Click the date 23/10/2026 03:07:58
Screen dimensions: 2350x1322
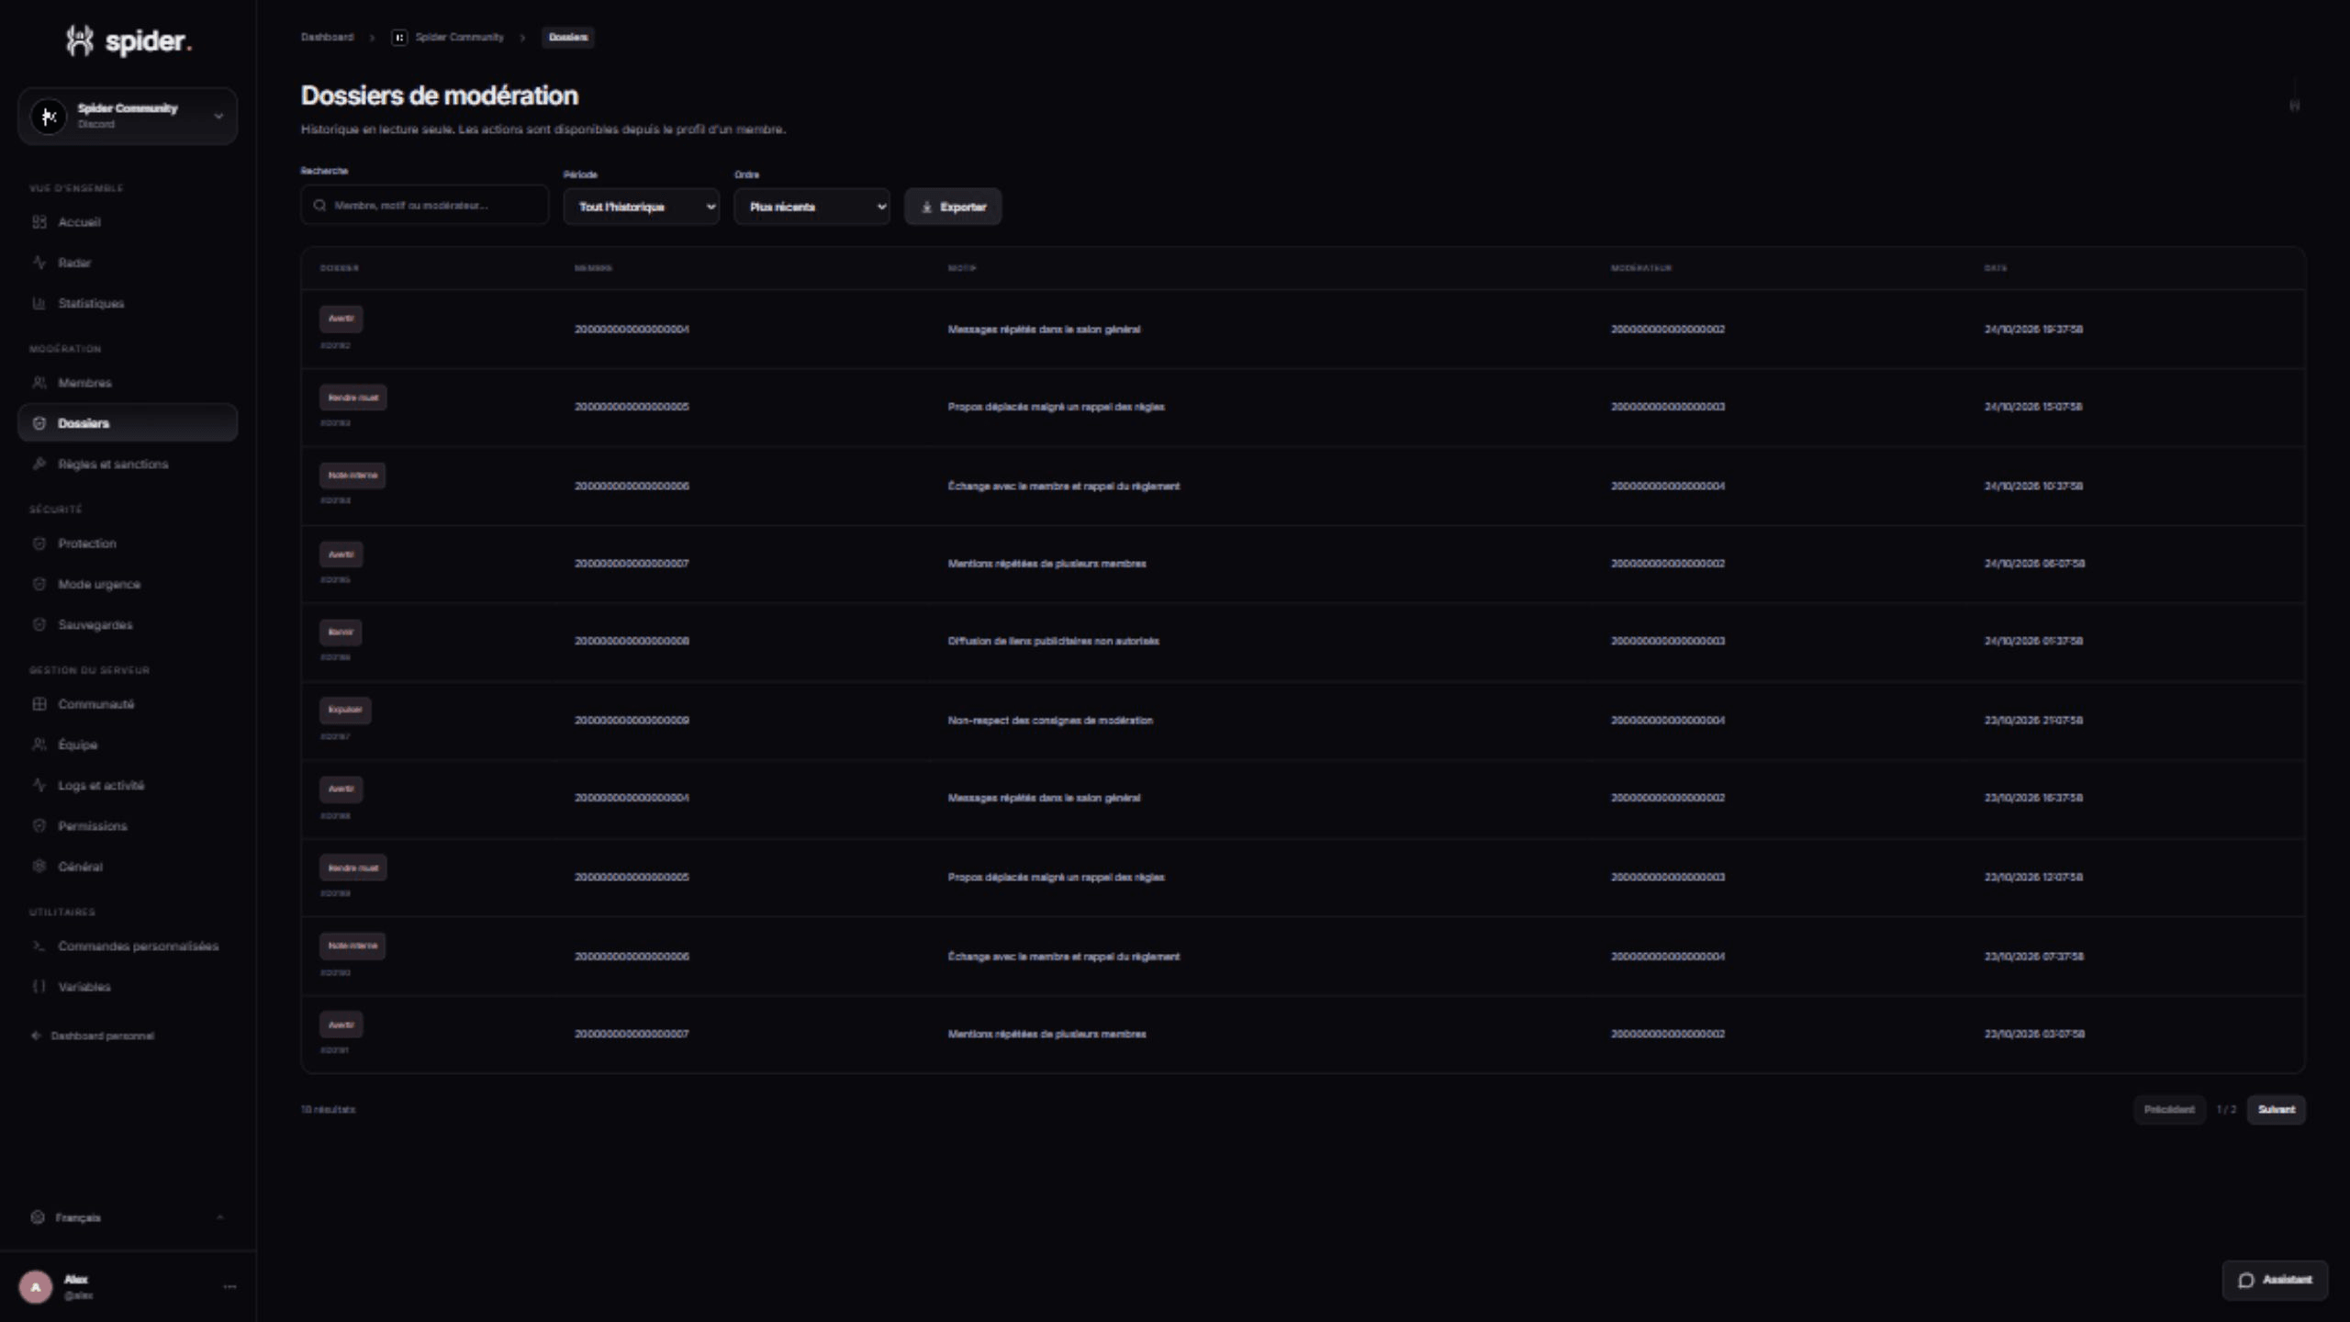pyautogui.click(x=2034, y=1034)
